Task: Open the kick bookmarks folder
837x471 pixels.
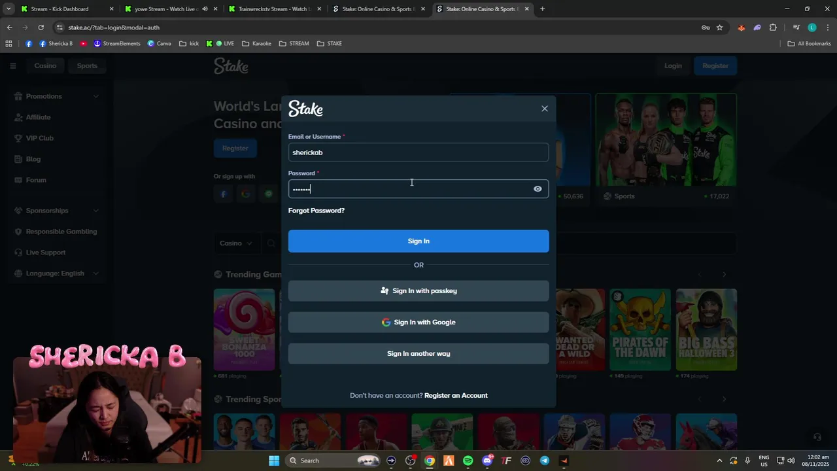Action: (x=189, y=44)
